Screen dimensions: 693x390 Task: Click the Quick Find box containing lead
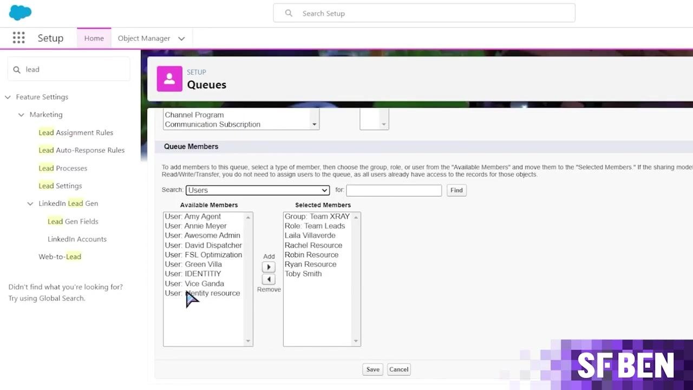click(69, 69)
